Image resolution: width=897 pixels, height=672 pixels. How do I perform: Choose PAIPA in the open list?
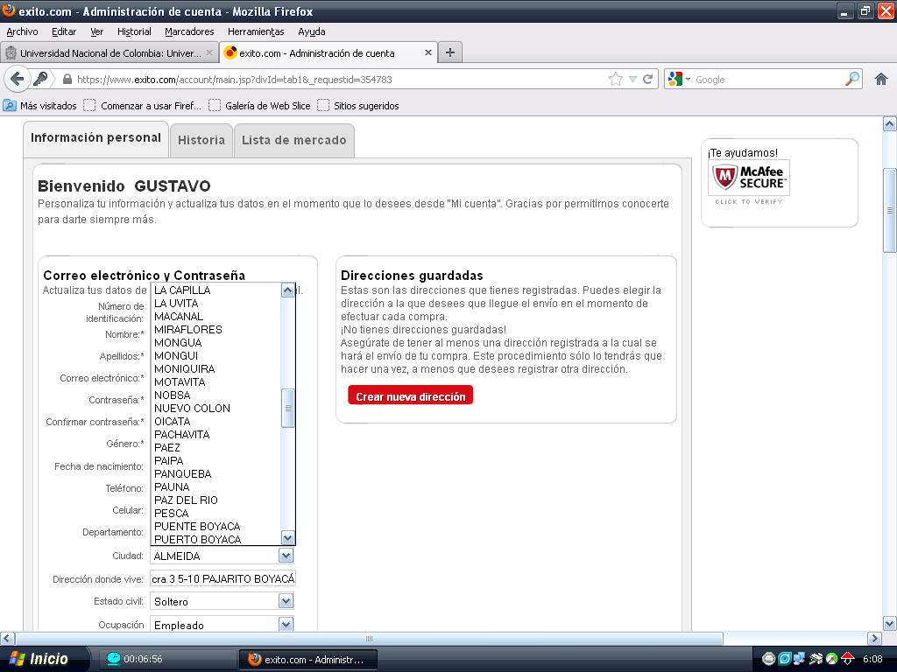[168, 461]
